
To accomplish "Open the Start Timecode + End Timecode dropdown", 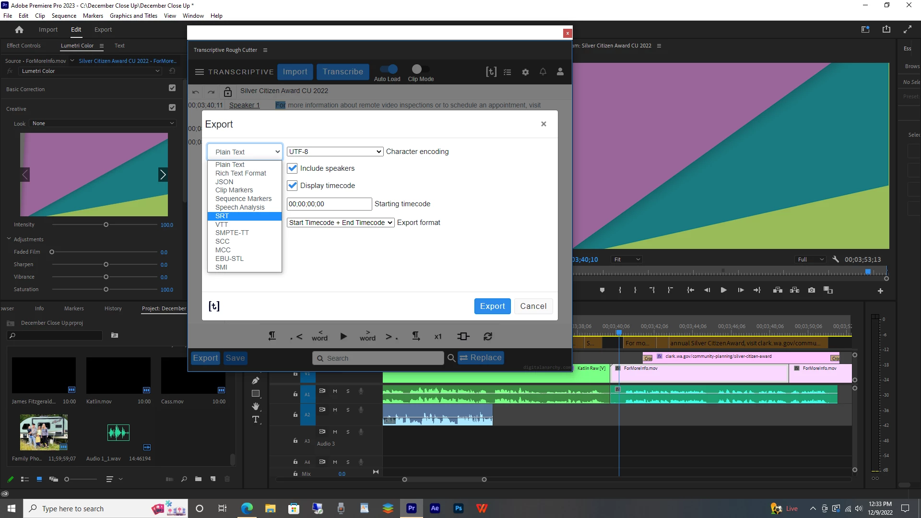I will (x=341, y=223).
